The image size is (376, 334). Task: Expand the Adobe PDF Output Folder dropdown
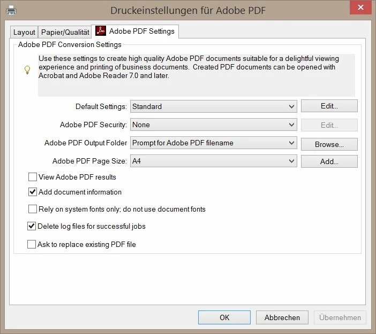[213, 143]
